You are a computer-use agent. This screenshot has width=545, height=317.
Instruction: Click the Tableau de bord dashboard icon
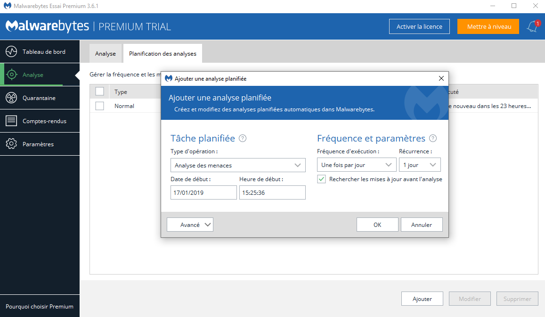(11, 52)
